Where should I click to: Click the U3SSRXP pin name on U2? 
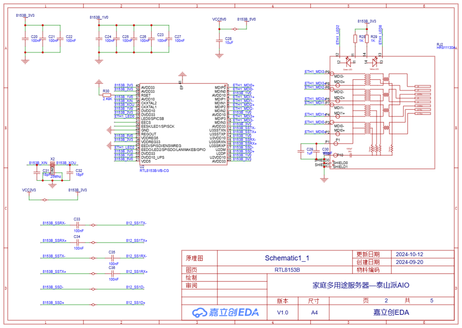pyautogui.click(x=217, y=146)
